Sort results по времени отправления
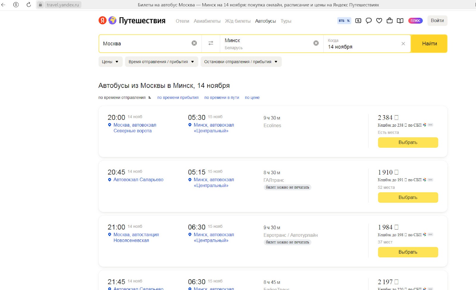Screen dimensions: 476x290 [x=122, y=97]
